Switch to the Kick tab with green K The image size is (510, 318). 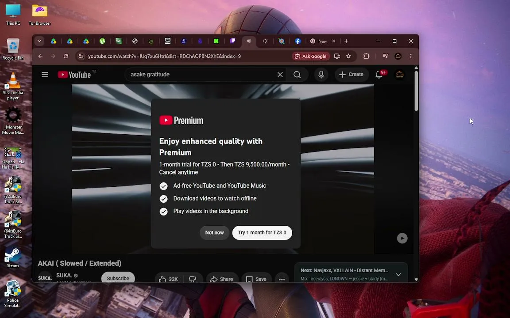[x=216, y=41]
